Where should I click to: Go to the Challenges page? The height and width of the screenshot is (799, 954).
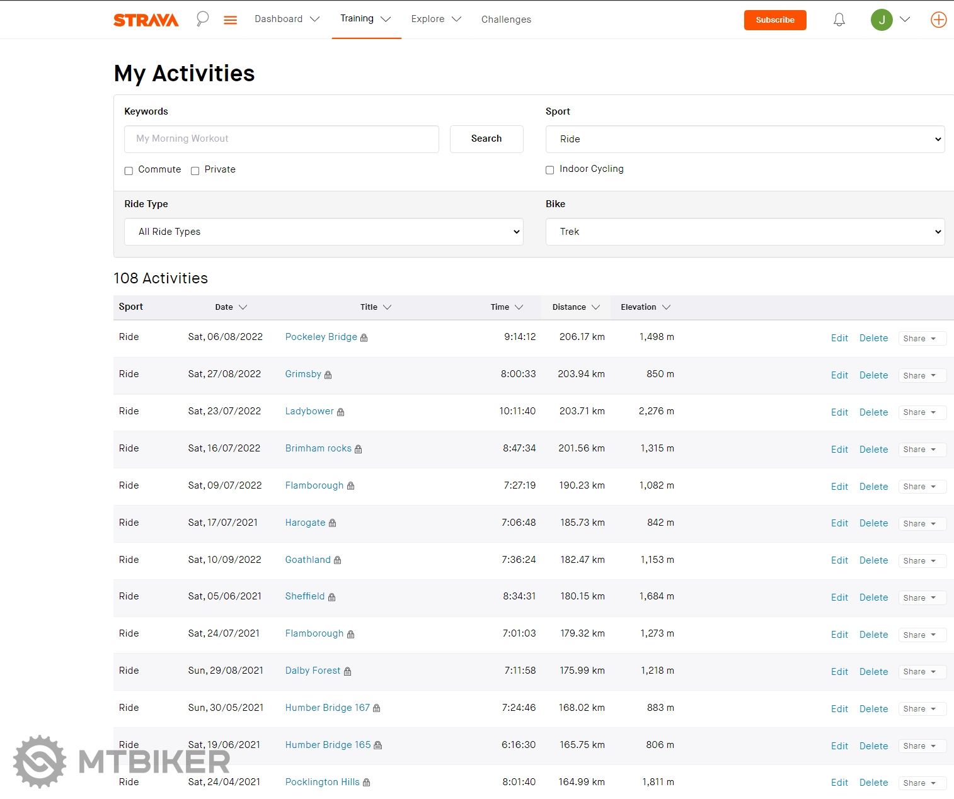pyautogui.click(x=506, y=20)
